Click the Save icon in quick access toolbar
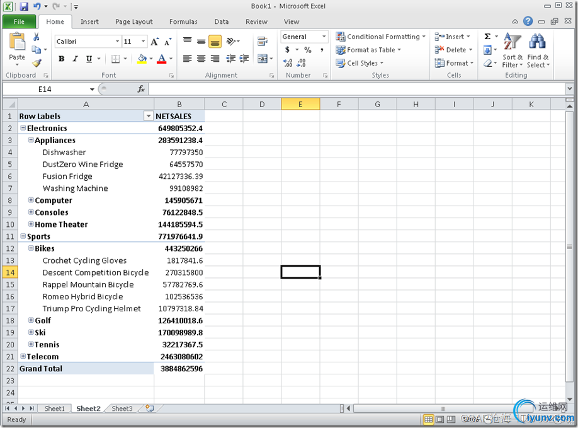This screenshot has width=578, height=428. (x=24, y=6)
